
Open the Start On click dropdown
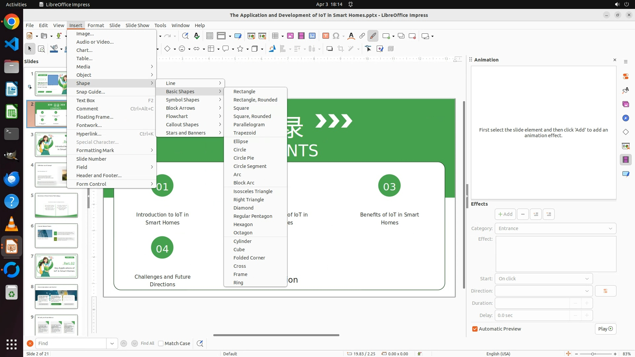543,279
